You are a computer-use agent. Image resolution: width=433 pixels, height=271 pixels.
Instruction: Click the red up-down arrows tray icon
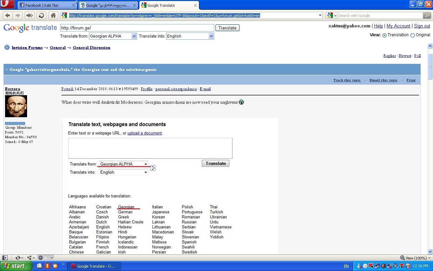(x=402, y=266)
